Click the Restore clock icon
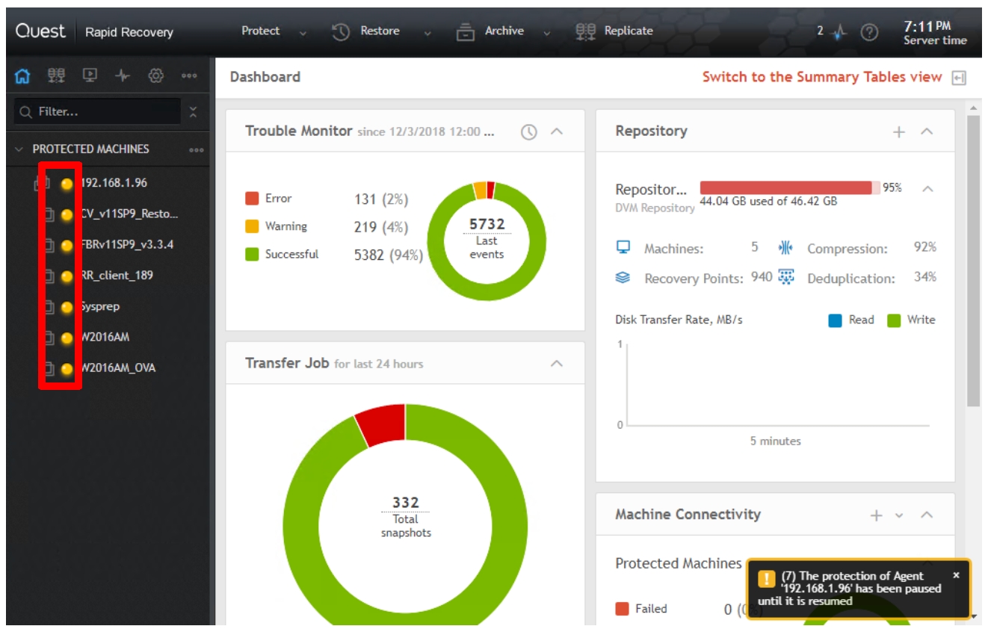Image resolution: width=988 pixels, height=629 pixels. (341, 32)
